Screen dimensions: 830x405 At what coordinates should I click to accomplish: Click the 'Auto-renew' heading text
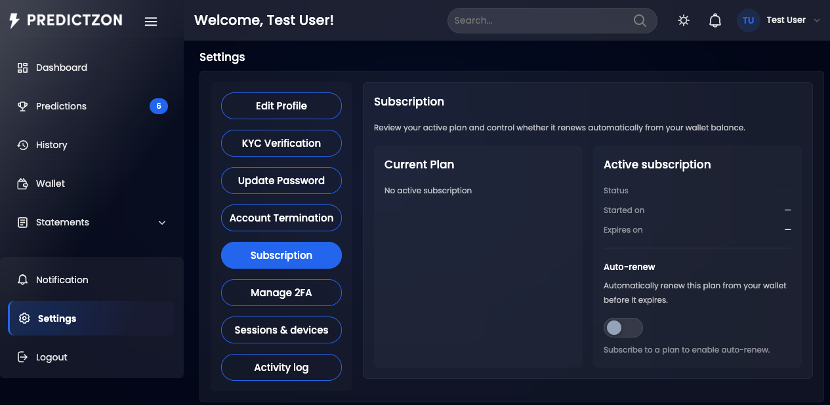629,267
